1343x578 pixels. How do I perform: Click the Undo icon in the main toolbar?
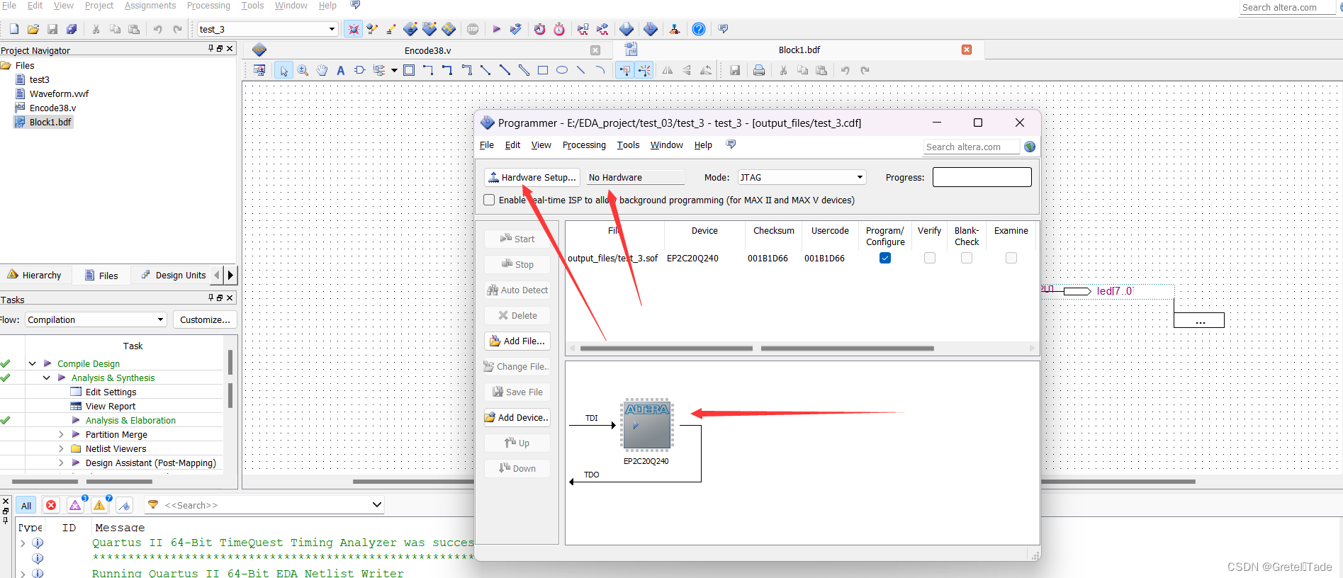157,29
